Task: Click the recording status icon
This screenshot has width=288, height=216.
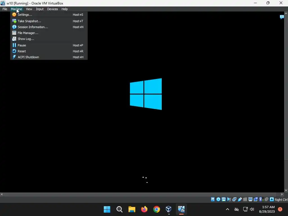Action: coord(256,199)
